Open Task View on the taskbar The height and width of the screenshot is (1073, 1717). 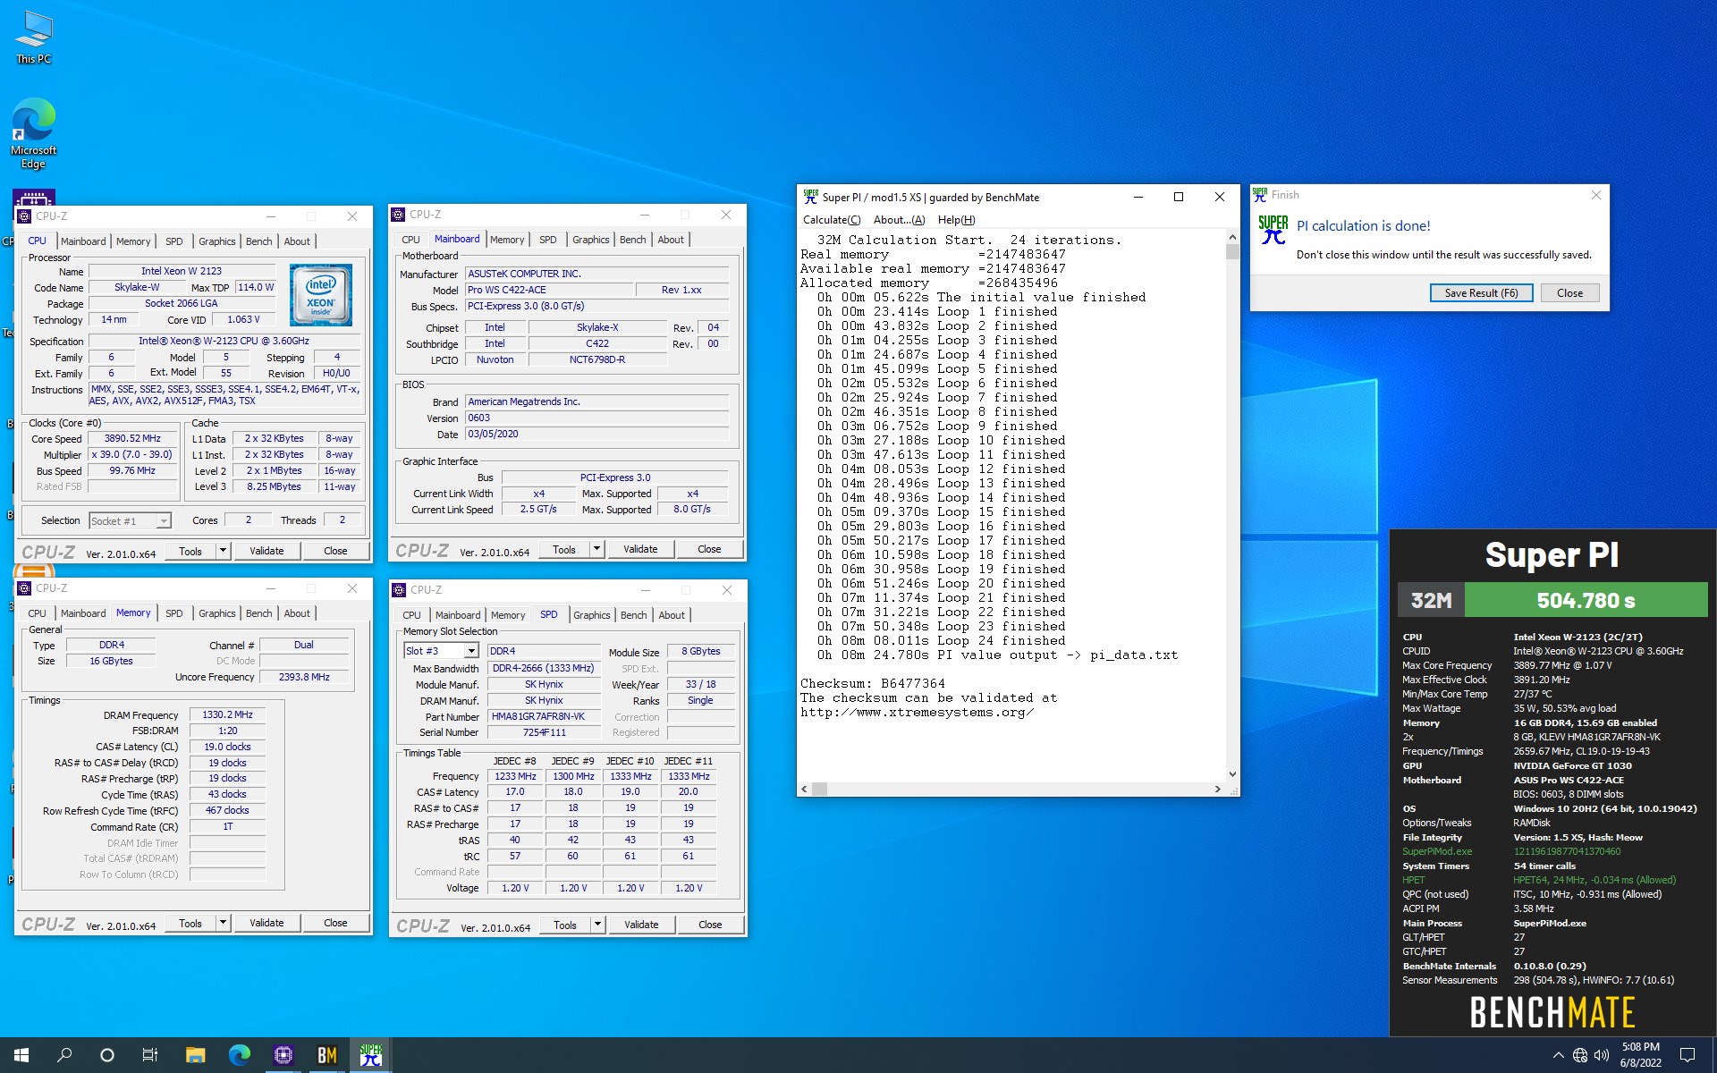[x=150, y=1055]
